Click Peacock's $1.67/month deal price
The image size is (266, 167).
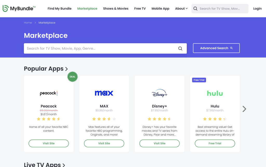click(49, 114)
